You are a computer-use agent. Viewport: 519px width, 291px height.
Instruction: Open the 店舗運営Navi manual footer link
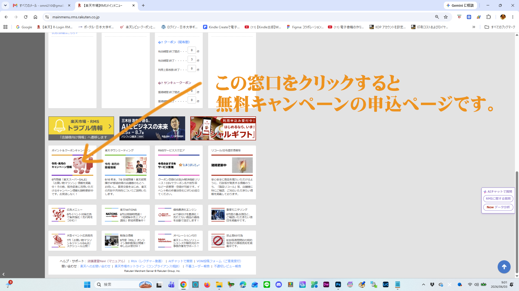(x=107, y=261)
